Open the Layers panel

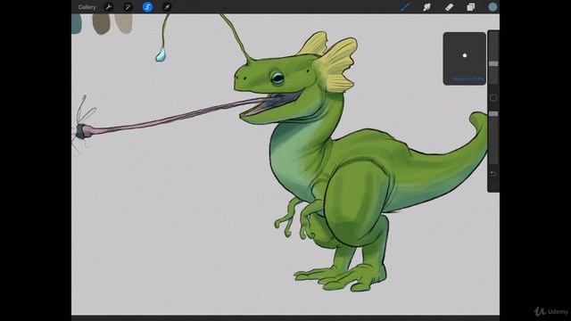click(471, 7)
